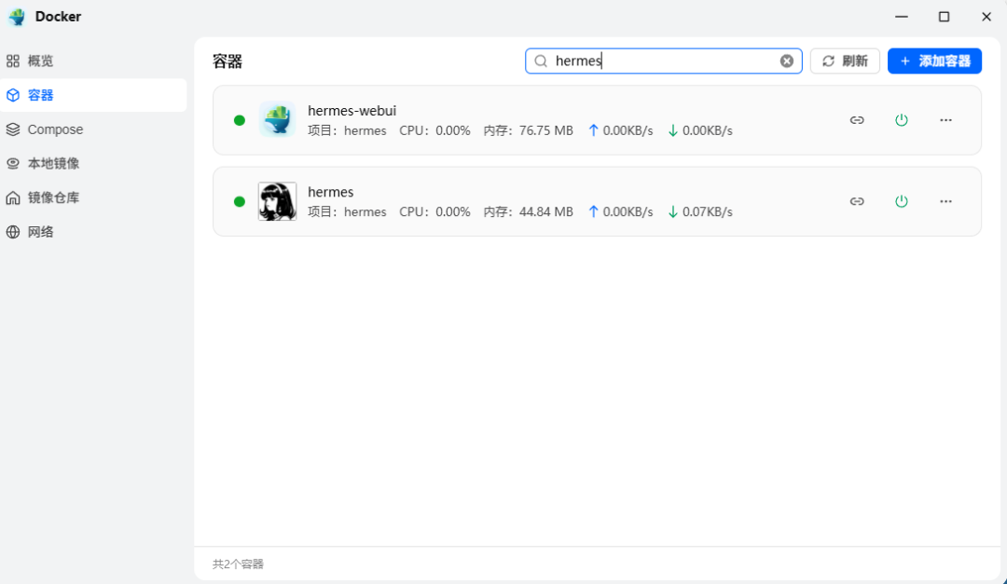Screen dimensions: 1007x584
Task: Open the 网络 networks panel
Action: point(41,231)
